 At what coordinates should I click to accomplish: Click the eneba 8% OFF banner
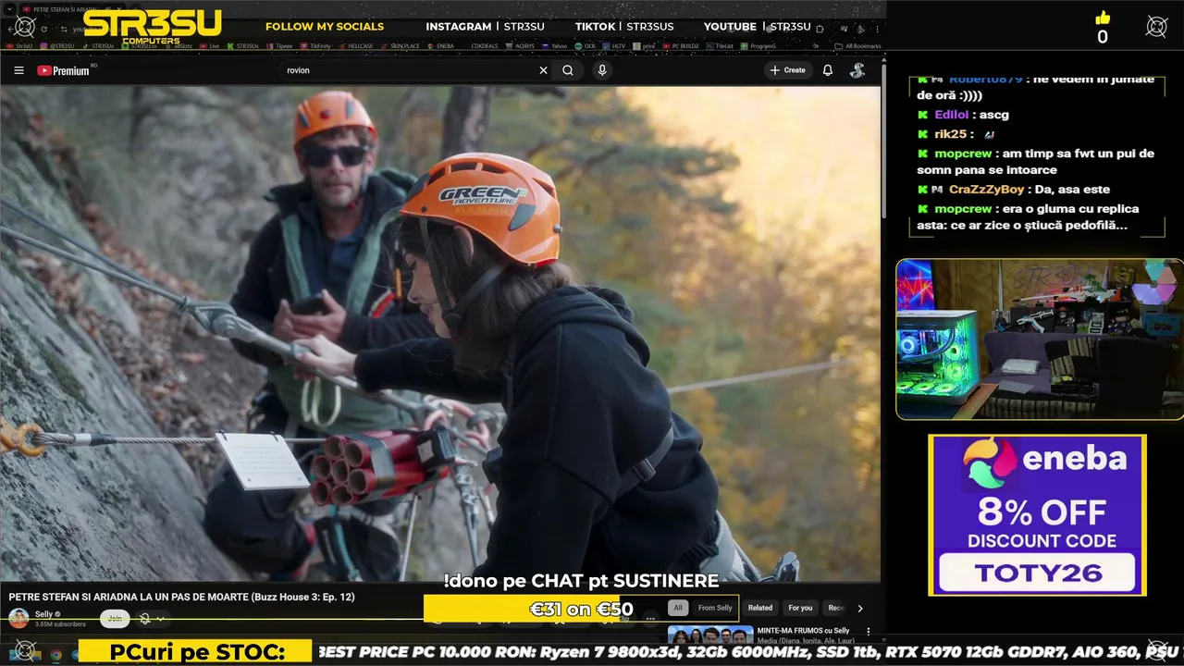point(1037,515)
